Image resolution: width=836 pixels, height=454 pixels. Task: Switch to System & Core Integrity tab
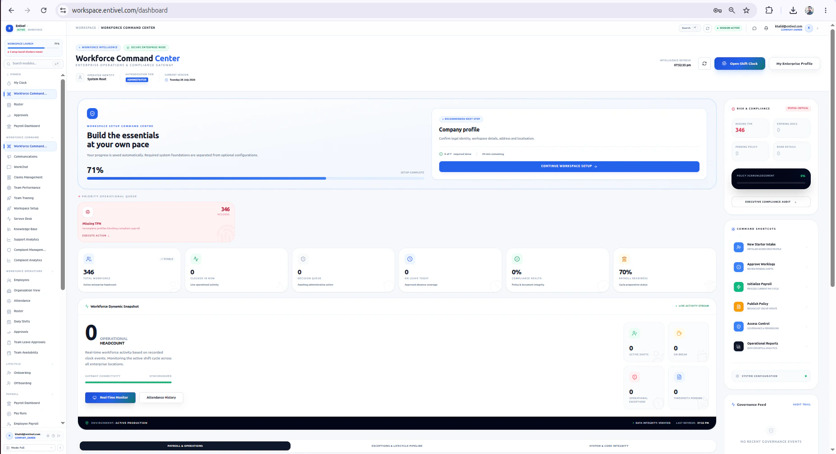(609, 446)
